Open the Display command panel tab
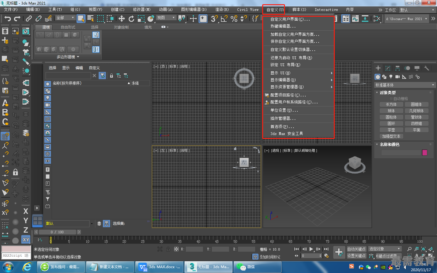 (417, 68)
